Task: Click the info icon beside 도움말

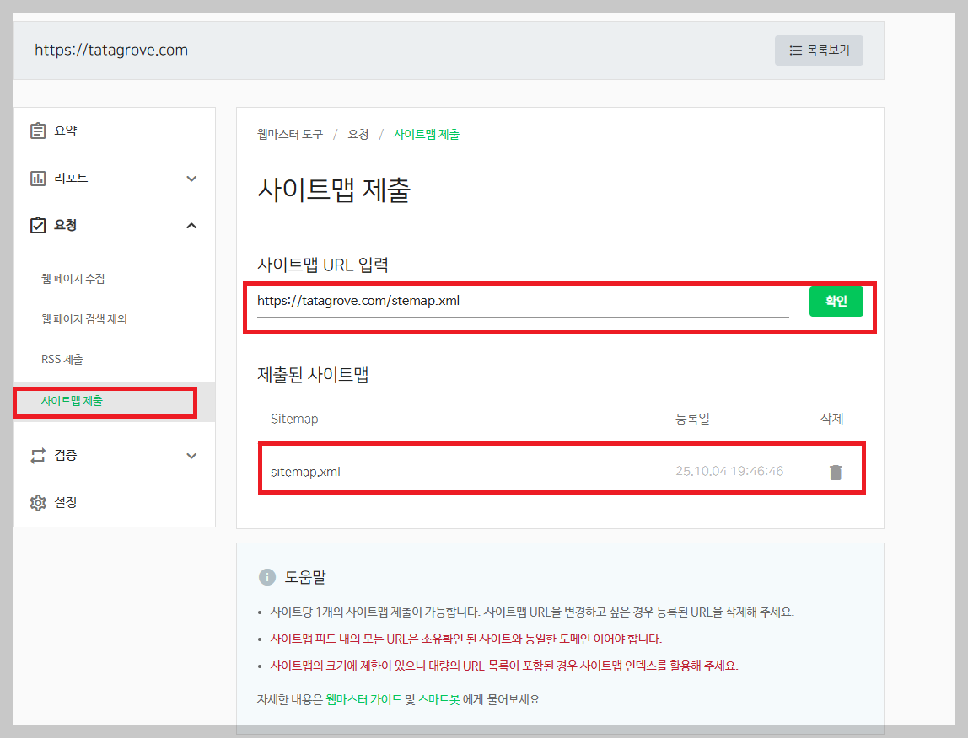Action: coord(268,576)
